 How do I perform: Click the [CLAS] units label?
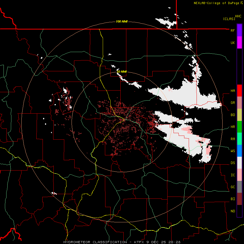tap(229, 19)
